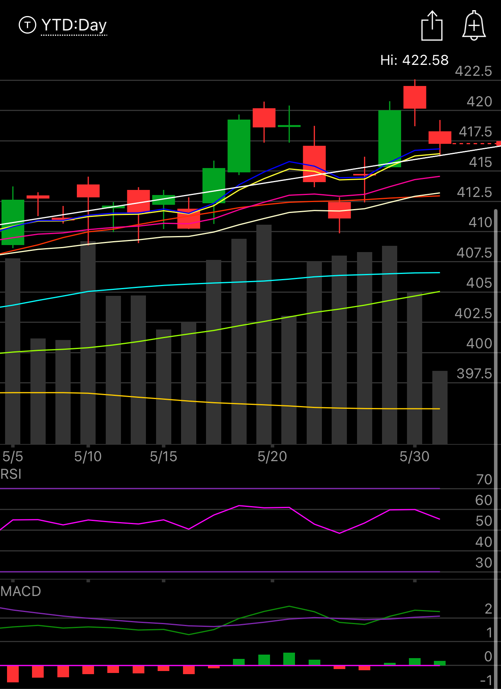Tap the Hi: 422.58 high price label

414,60
